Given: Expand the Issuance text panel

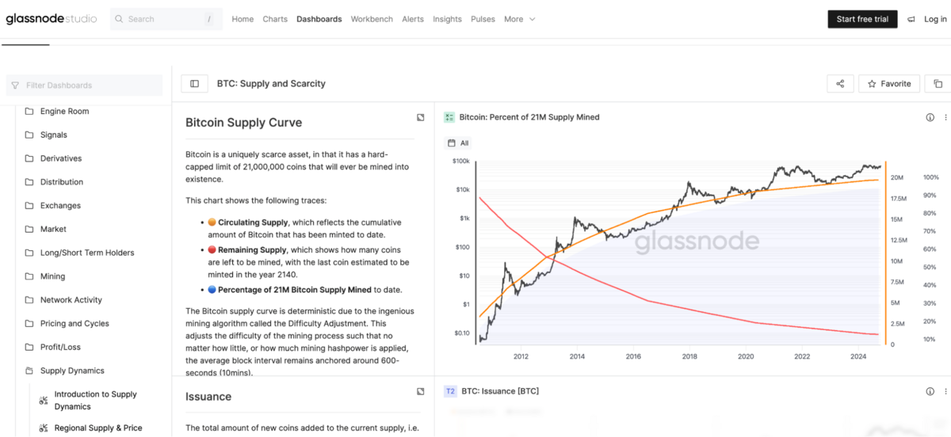Looking at the screenshot, I should tap(420, 391).
